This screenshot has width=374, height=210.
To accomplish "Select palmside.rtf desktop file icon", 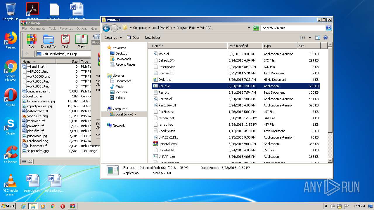I will point(32,183).
